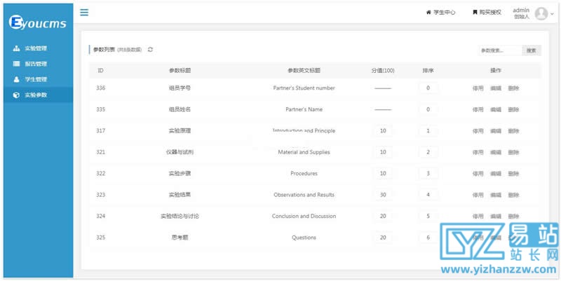Click score field of 实验原理 row

383,131
